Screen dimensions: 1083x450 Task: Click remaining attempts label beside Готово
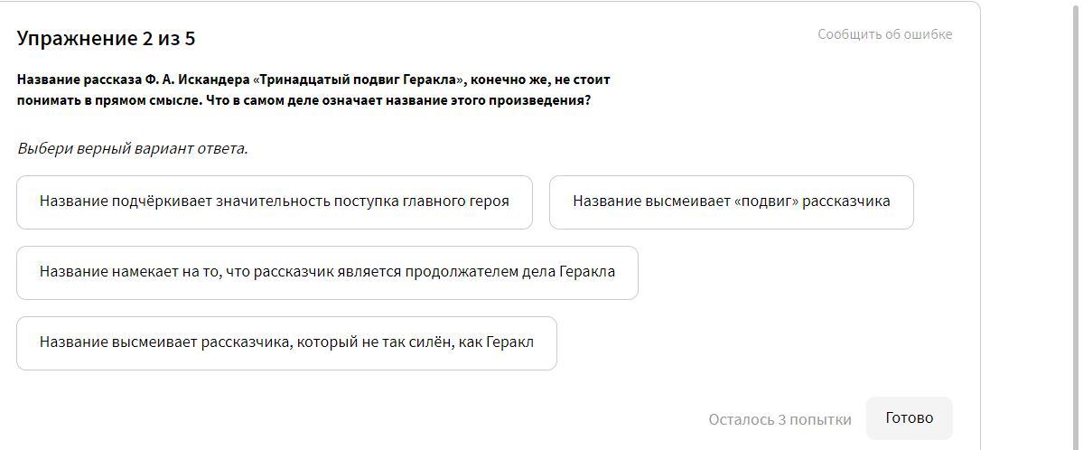click(x=780, y=419)
